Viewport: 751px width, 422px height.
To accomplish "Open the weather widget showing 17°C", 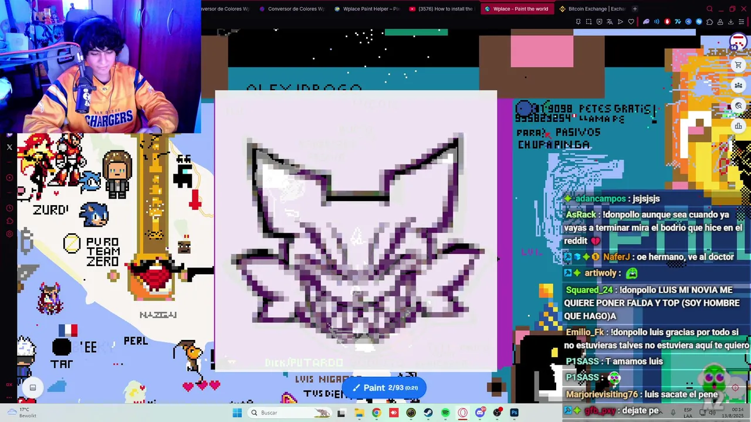I will 22,413.
